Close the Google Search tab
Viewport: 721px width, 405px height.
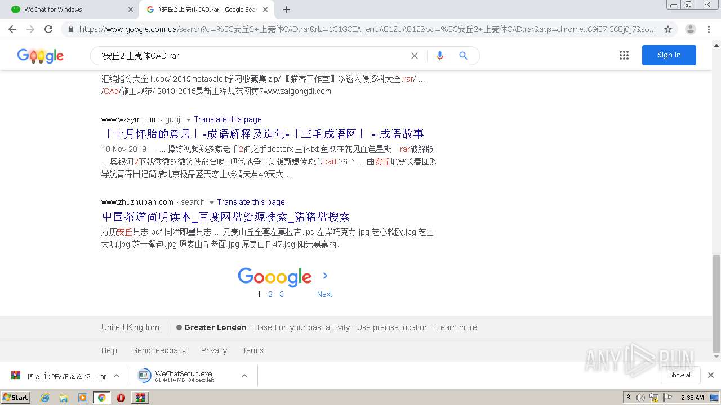click(x=265, y=10)
